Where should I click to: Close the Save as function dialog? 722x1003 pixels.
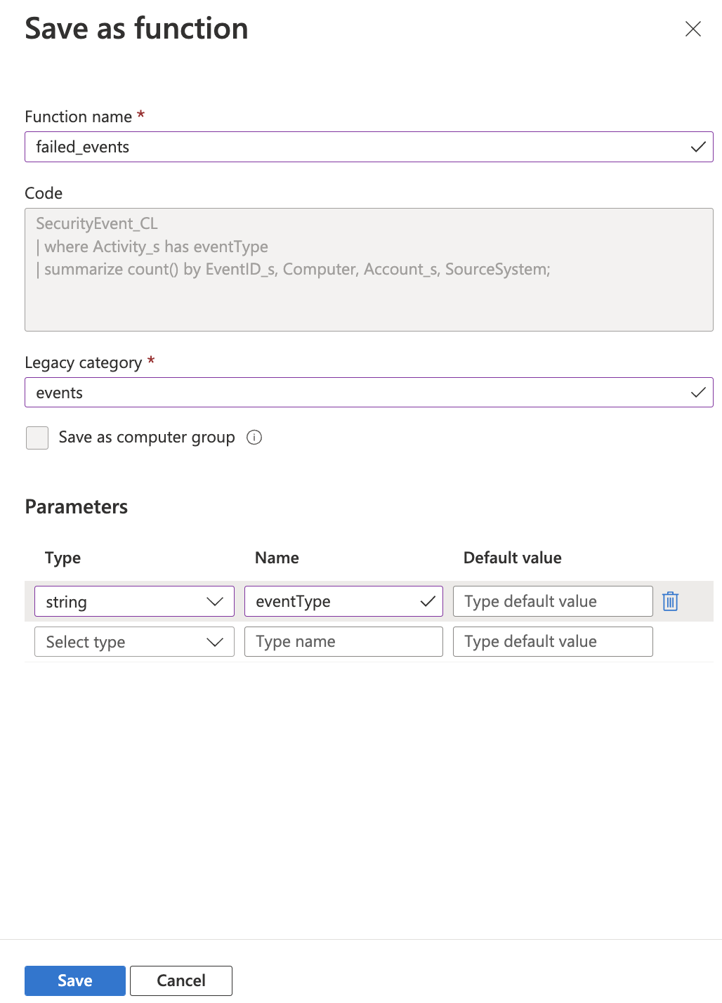pyautogui.click(x=693, y=29)
